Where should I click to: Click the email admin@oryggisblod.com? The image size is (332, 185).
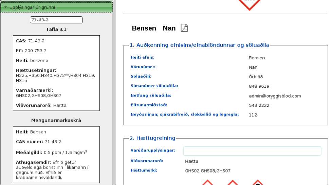coord(275,96)
